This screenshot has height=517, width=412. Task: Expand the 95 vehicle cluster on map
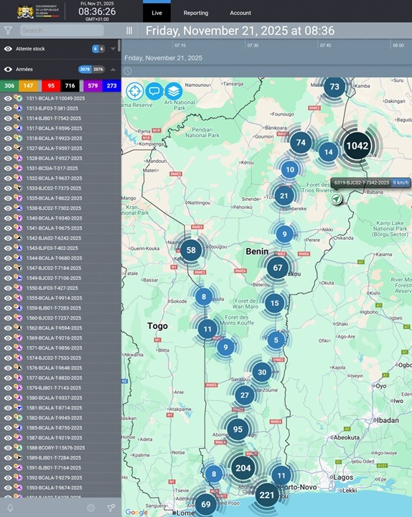pos(238,429)
